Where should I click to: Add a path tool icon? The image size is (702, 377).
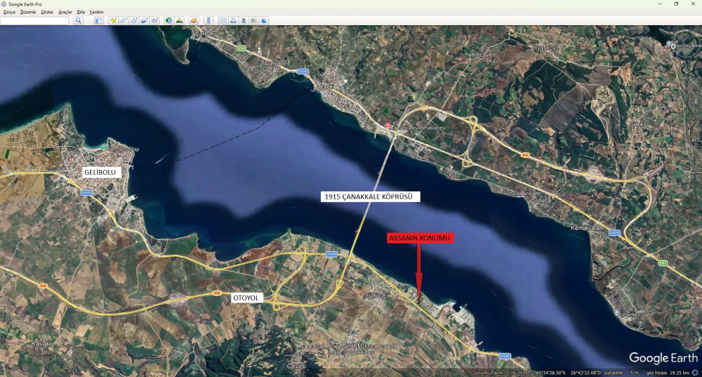134,20
